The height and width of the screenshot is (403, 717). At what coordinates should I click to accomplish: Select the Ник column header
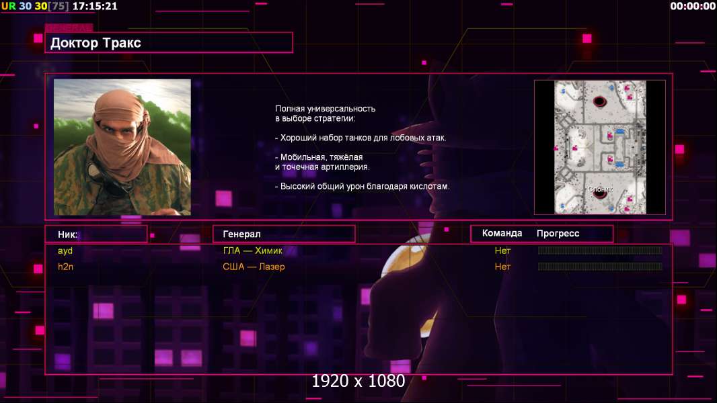pyautogui.click(x=96, y=234)
